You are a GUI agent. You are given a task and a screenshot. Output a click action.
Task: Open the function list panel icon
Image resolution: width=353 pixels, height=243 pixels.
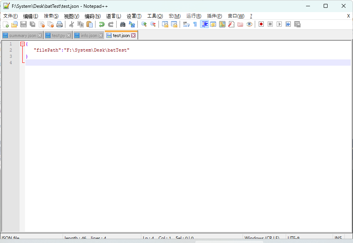point(231,24)
